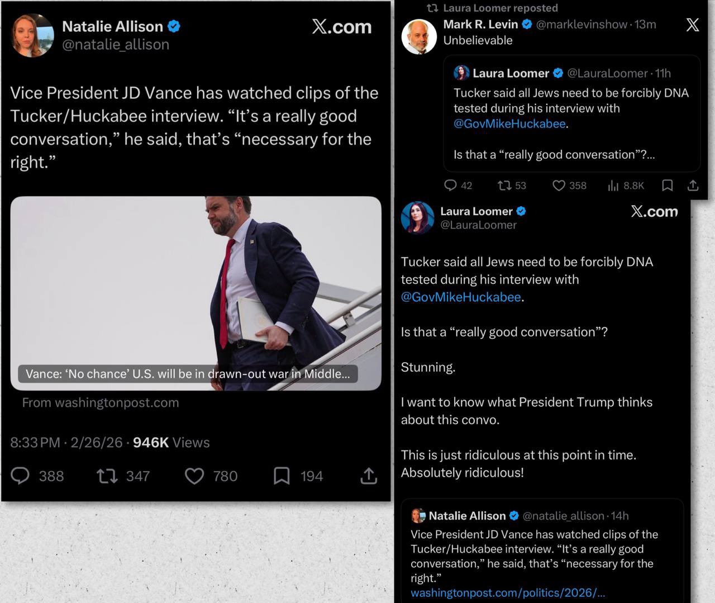Bookmark Natalie Allison's tweet
715x603 pixels.
pos(282,476)
